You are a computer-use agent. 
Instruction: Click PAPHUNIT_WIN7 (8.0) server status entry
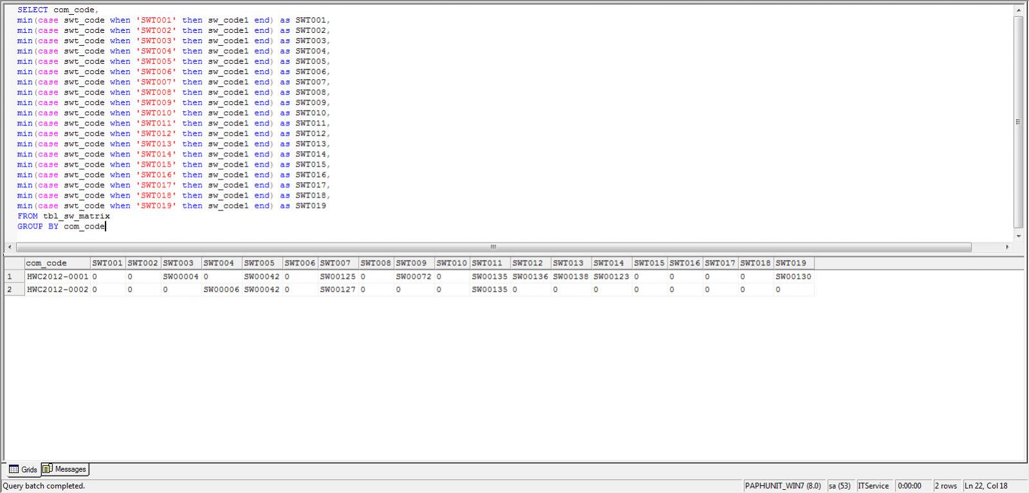[x=783, y=486]
